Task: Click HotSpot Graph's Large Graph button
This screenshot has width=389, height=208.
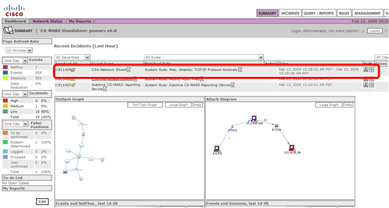Action: tap(178, 105)
